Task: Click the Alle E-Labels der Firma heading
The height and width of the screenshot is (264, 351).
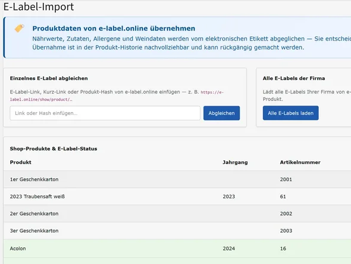Action: tap(294, 78)
